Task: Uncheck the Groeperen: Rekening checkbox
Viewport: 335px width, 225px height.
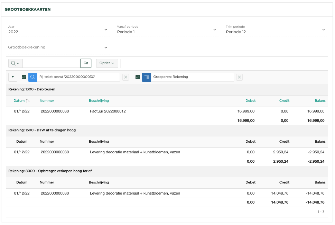Action: pyautogui.click(x=138, y=77)
